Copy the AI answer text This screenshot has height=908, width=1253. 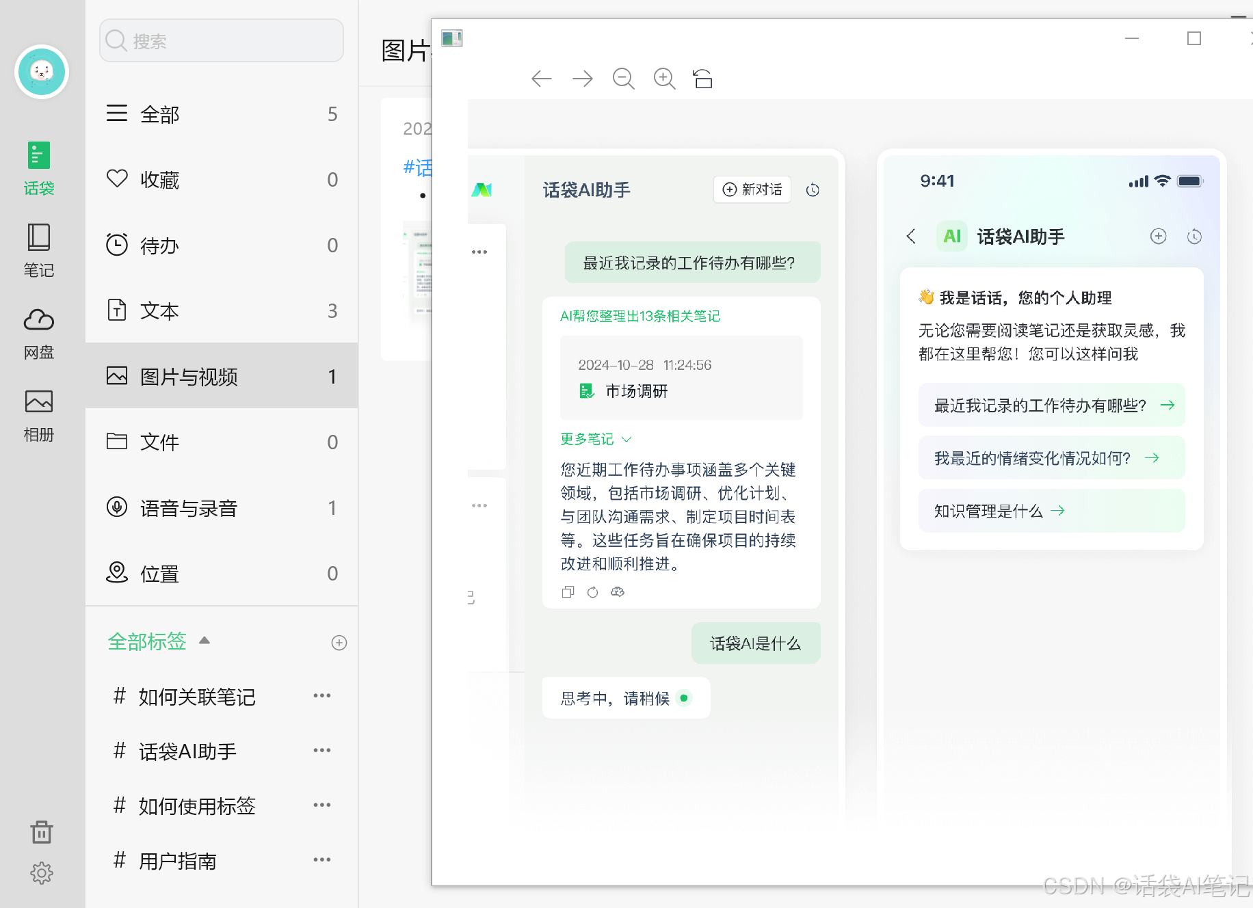point(568,592)
